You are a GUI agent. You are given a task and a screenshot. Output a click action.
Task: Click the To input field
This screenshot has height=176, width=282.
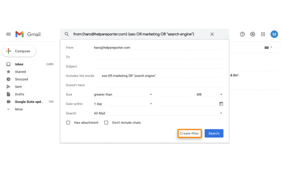(158, 57)
